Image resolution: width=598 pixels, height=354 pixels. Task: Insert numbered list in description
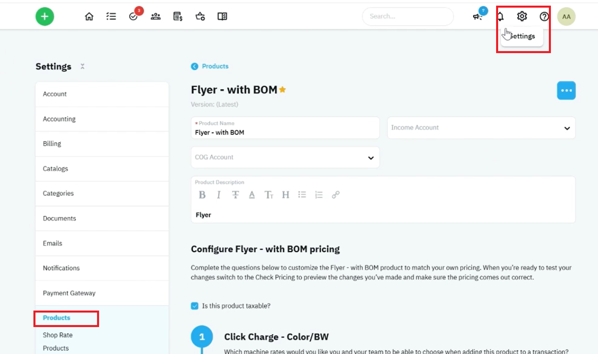[x=319, y=195]
